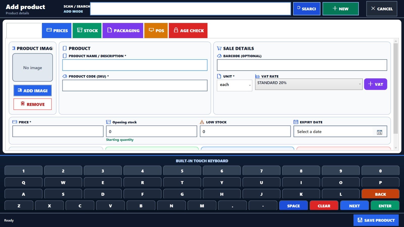Tap the SPACE key on touch keyboard

point(293,206)
